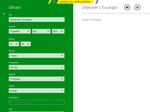This screenshot has height=112, width=150.
Task: Change the start hour dropdown showing 12
Action: (14, 44)
